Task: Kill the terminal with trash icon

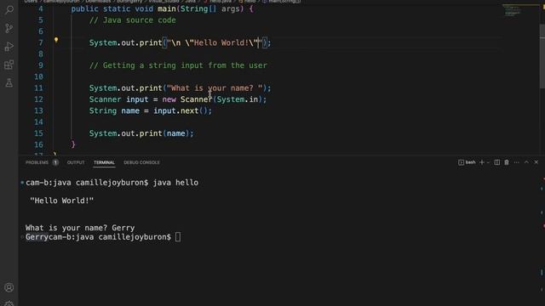Action: tap(507, 162)
